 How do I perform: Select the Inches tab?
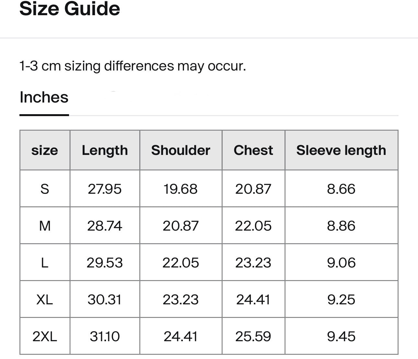[44, 97]
